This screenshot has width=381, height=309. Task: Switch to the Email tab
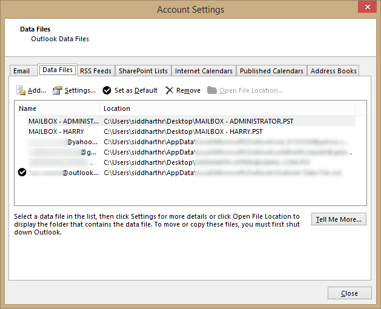pyautogui.click(x=22, y=71)
